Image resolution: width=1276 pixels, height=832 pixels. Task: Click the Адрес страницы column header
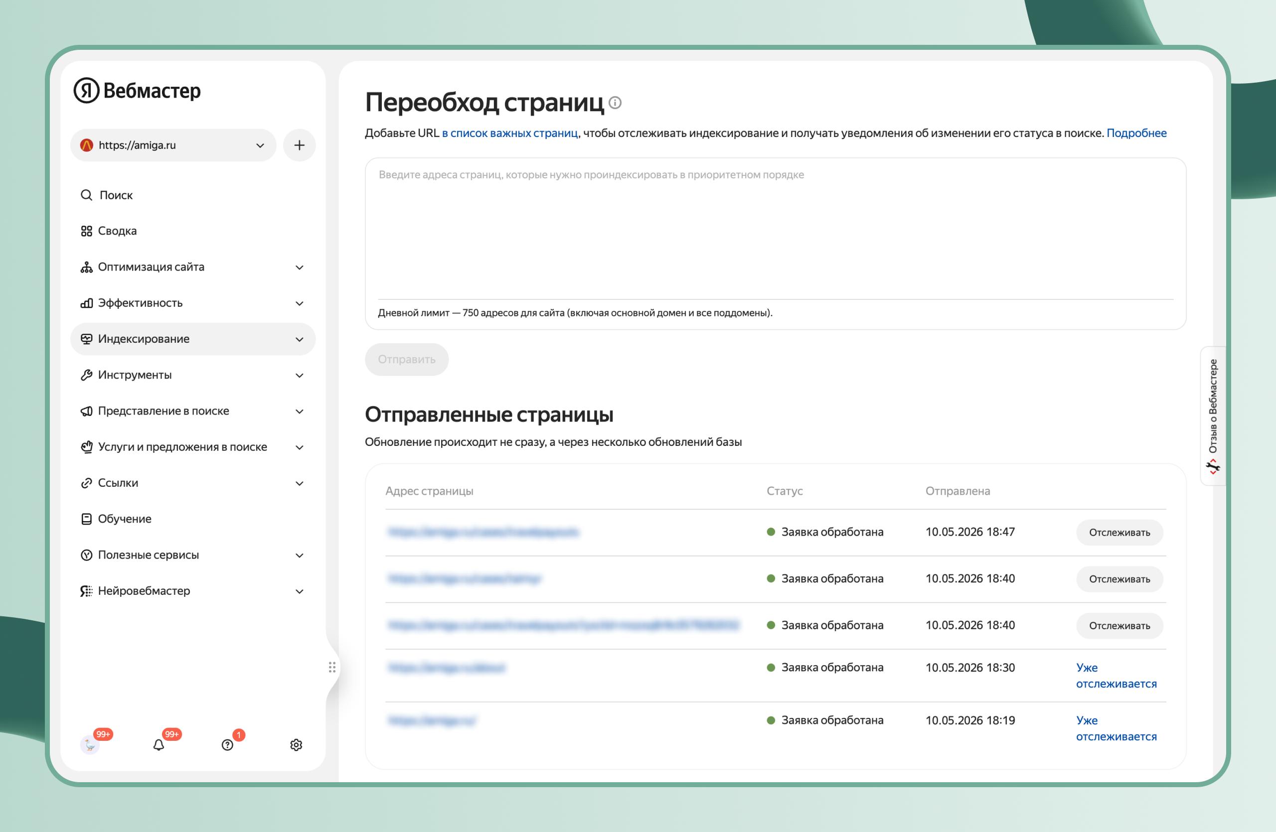pos(430,491)
